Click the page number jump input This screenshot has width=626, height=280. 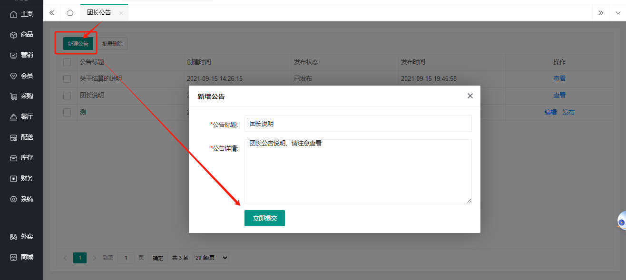click(x=126, y=258)
